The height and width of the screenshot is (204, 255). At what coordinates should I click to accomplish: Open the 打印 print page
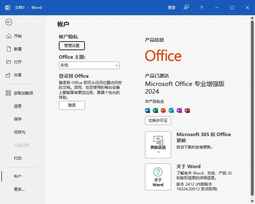22,158
